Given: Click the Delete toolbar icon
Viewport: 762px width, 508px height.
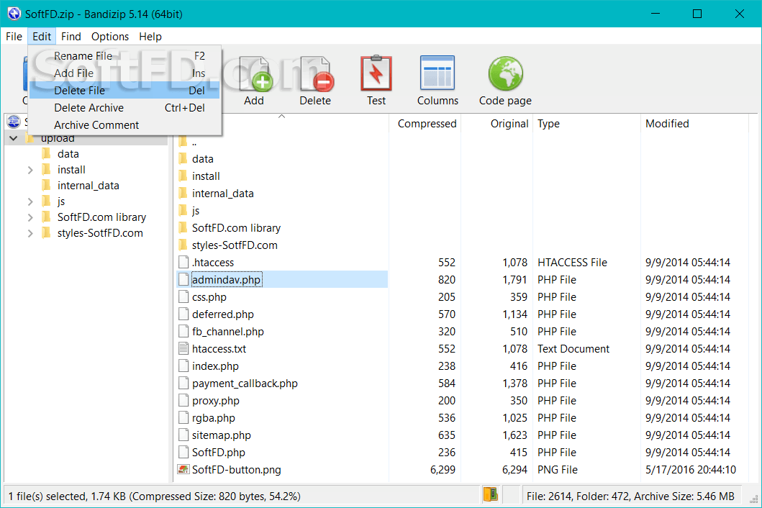Looking at the screenshot, I should click(317, 74).
